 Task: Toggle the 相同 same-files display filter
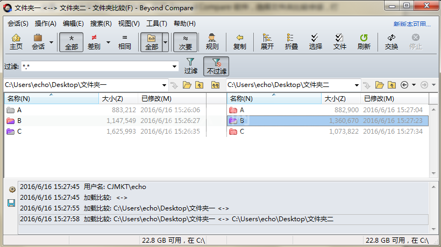coord(125,42)
